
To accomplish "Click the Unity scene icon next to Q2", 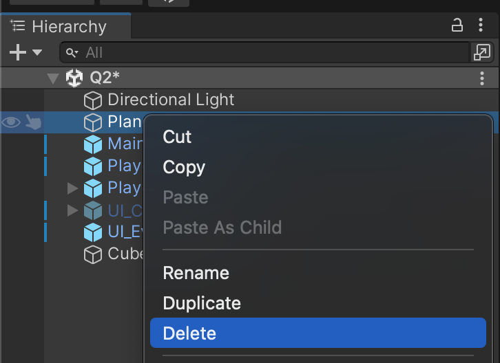I will tap(74, 78).
